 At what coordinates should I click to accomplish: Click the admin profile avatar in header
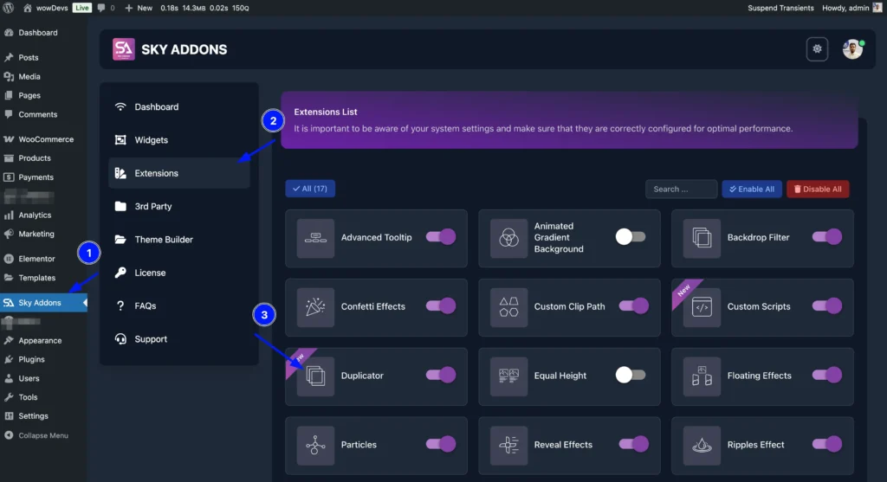pyautogui.click(x=852, y=49)
